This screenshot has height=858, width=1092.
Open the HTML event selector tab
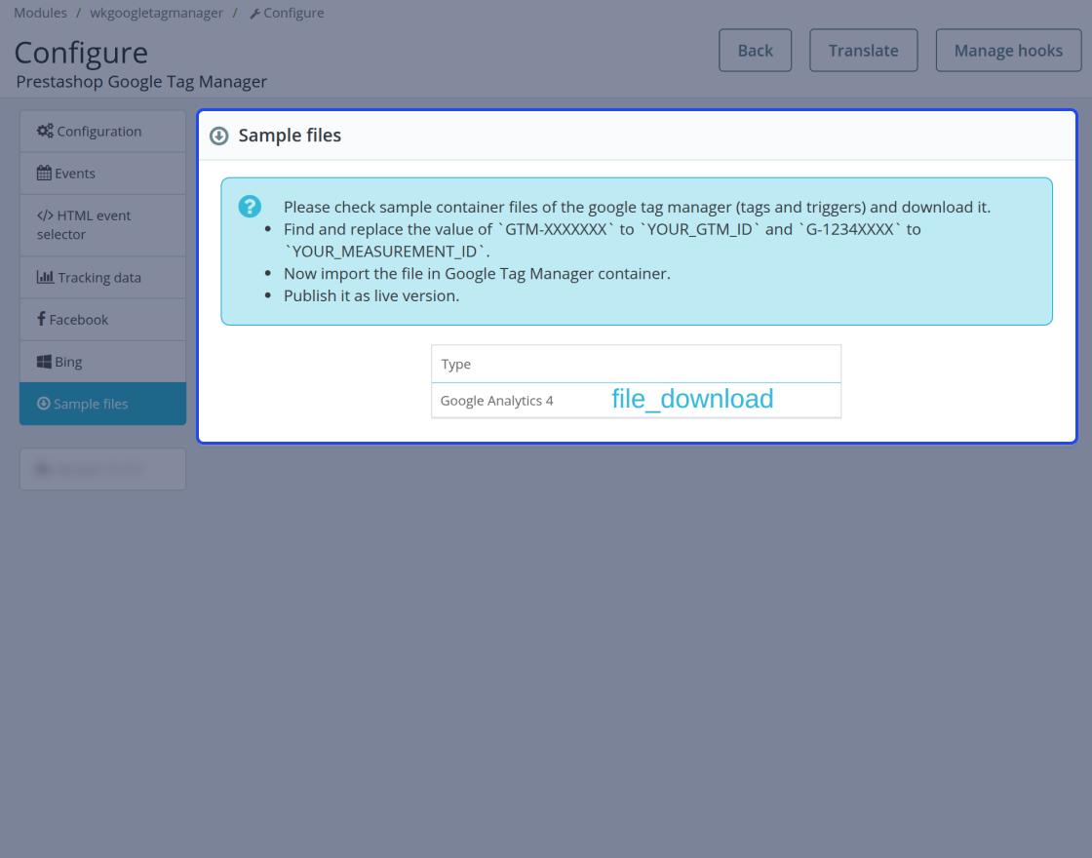coord(103,225)
